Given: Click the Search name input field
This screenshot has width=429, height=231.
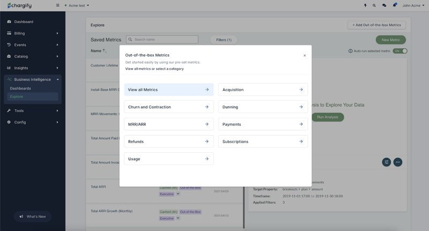Looking at the screenshot, I should [162, 40].
